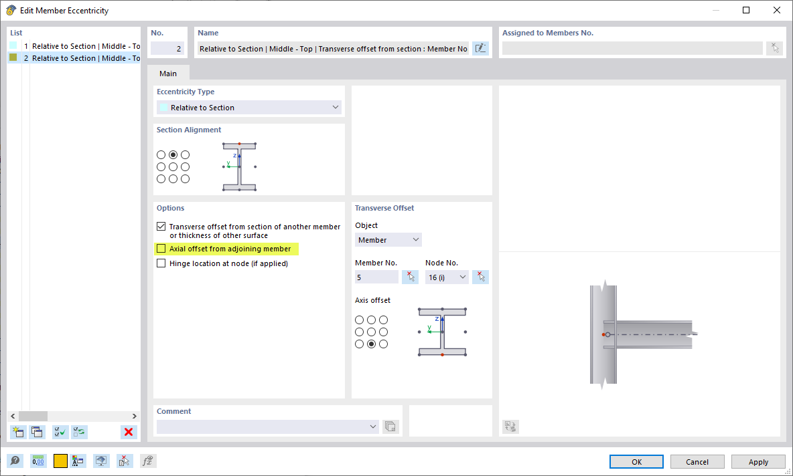Click the Cancel button

(x=697, y=462)
